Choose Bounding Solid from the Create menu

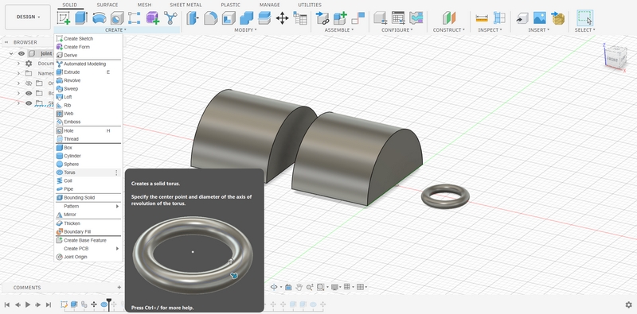click(x=88, y=198)
